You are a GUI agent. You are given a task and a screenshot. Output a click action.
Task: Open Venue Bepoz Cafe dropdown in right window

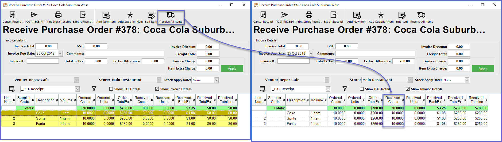click(327, 80)
